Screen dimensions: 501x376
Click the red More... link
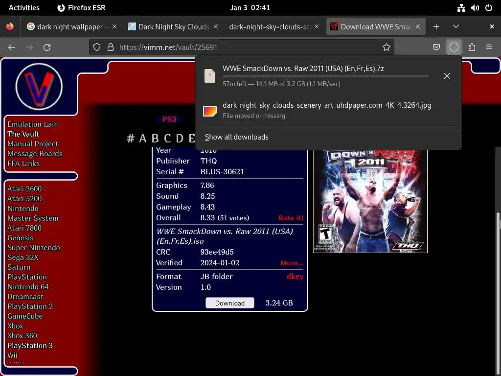point(292,263)
